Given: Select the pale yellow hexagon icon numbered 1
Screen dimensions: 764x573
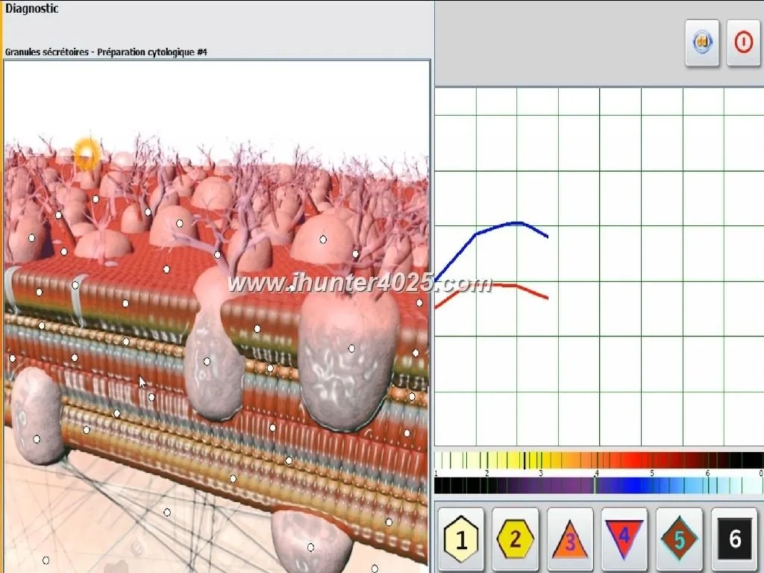Looking at the screenshot, I should pyautogui.click(x=461, y=539).
